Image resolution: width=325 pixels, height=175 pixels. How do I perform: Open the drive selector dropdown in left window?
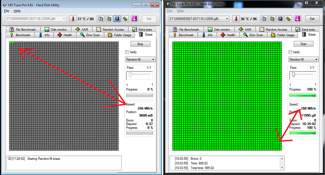[x=36, y=19]
